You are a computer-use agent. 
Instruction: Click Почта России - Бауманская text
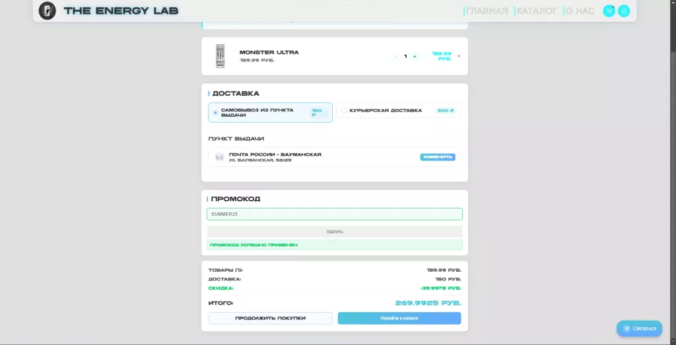275,154
